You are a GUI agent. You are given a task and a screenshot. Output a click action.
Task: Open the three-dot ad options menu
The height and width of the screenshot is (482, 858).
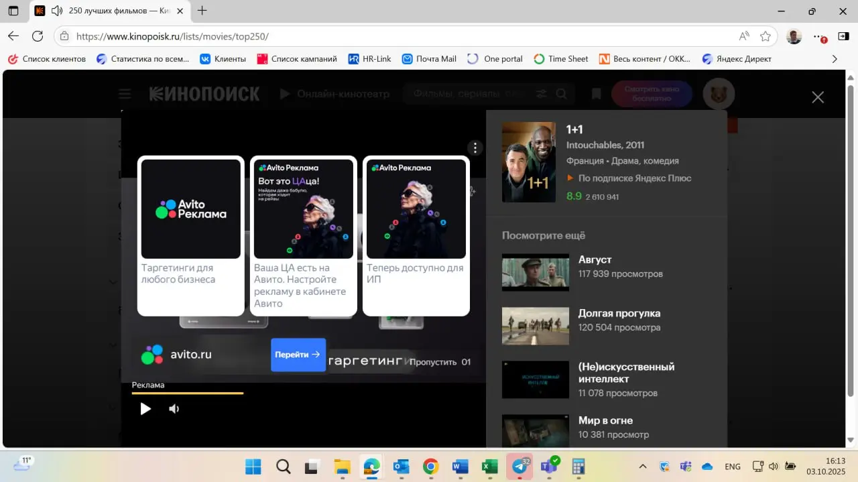pos(475,147)
